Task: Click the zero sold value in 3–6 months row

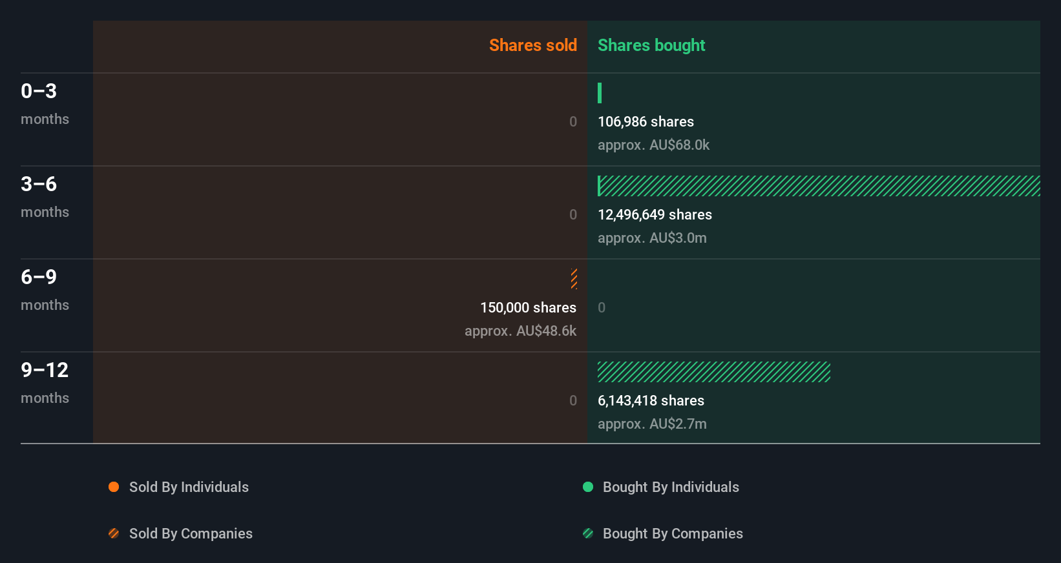Action: coord(573,214)
